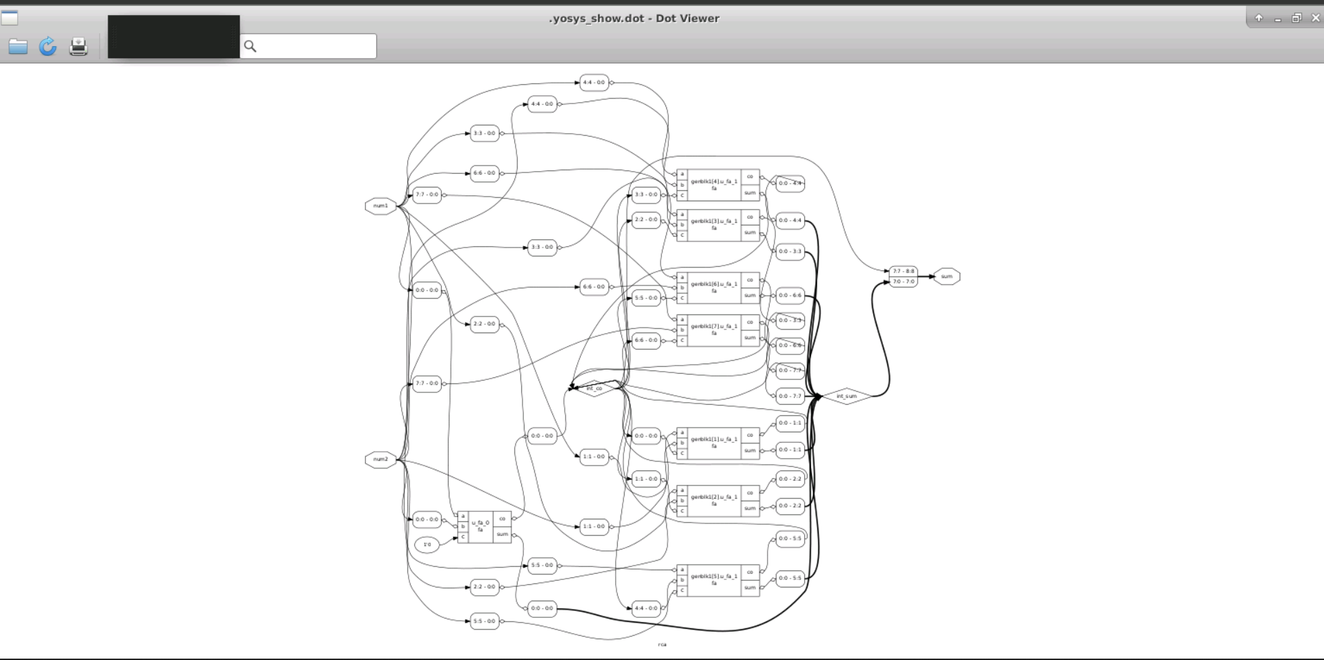Select the num1 input hexagon node
The image size is (1324, 660).
(380, 206)
